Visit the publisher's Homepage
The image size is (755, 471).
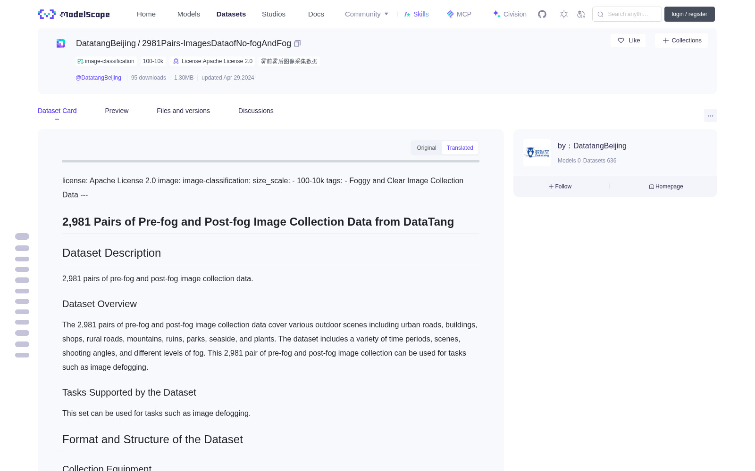pos(666,187)
